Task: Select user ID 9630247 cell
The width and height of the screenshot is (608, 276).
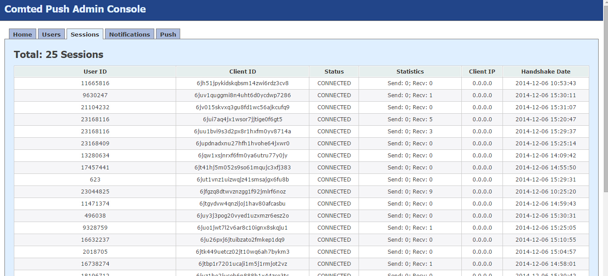Action: [95, 95]
